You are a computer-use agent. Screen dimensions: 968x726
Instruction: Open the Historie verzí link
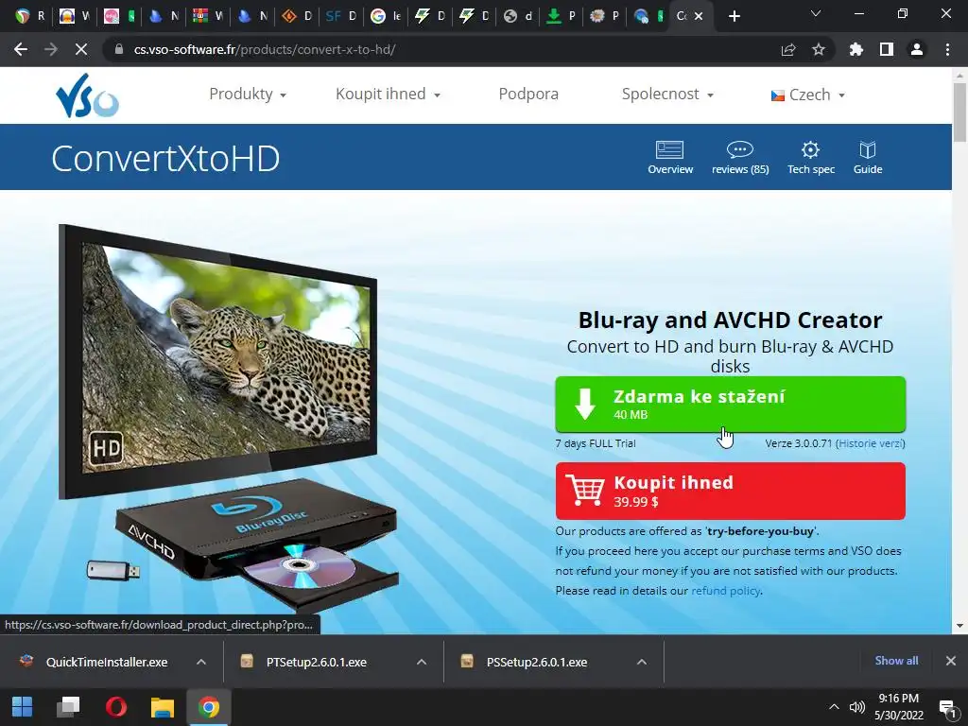pos(871,443)
